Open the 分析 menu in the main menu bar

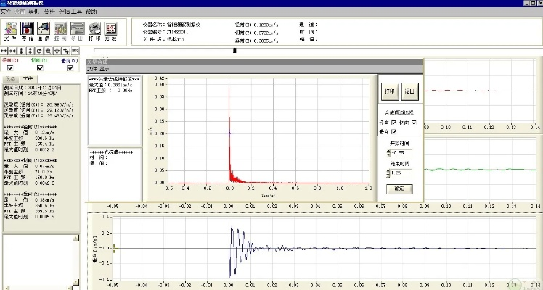coord(49,12)
